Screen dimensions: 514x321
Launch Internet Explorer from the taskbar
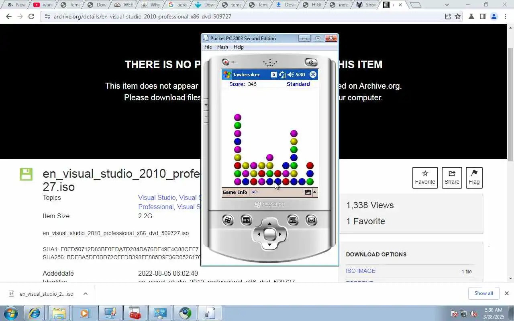click(34, 313)
